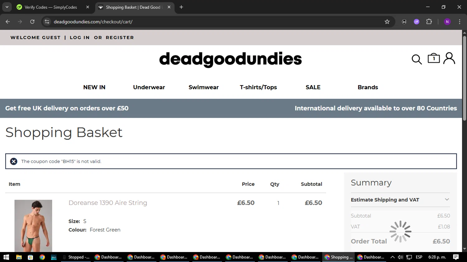Open the pinned Chrome taskbar icon
This screenshot has width=467, height=262.
pyautogui.click(x=42, y=257)
